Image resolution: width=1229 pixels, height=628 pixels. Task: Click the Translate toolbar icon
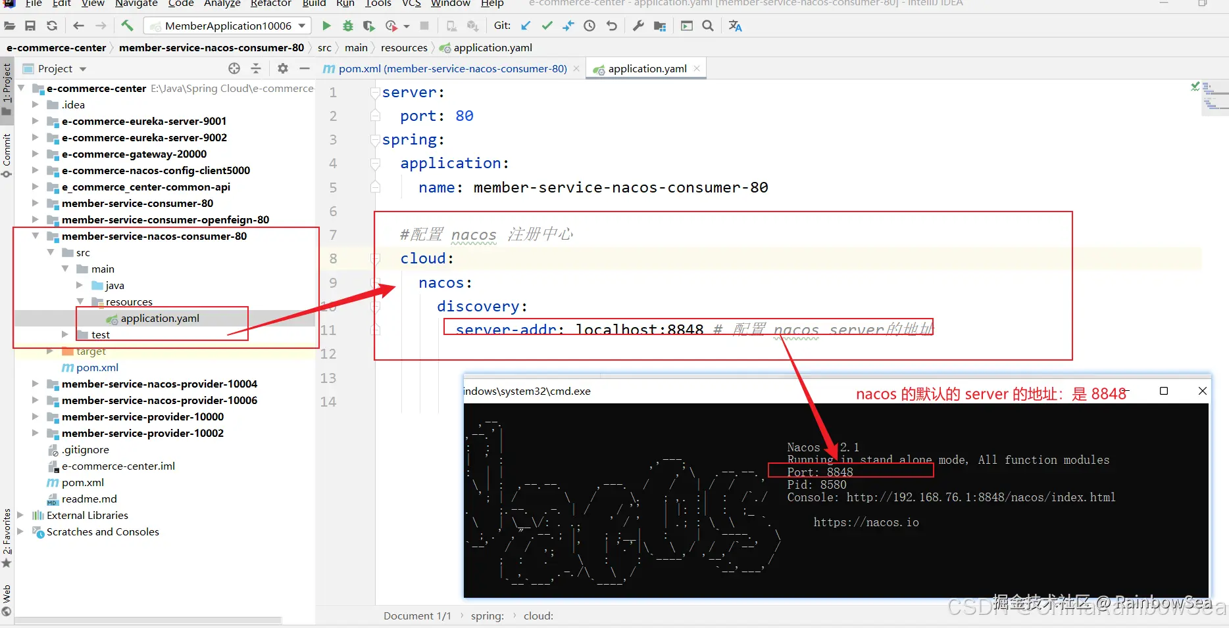735,26
